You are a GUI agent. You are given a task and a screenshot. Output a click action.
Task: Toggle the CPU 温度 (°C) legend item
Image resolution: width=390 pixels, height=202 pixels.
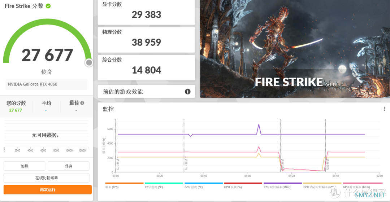click(x=164, y=186)
